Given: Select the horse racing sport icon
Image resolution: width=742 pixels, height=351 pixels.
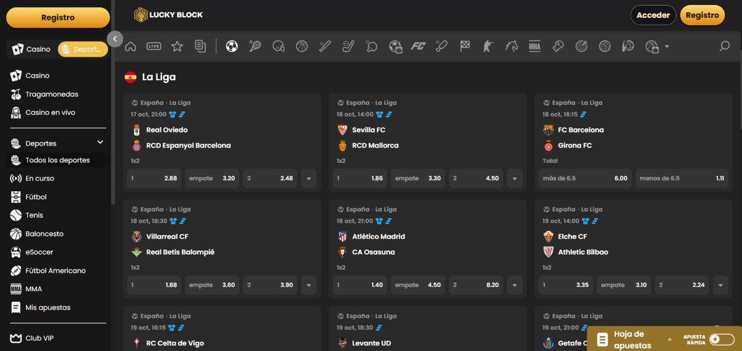Looking at the screenshot, I should [511, 46].
